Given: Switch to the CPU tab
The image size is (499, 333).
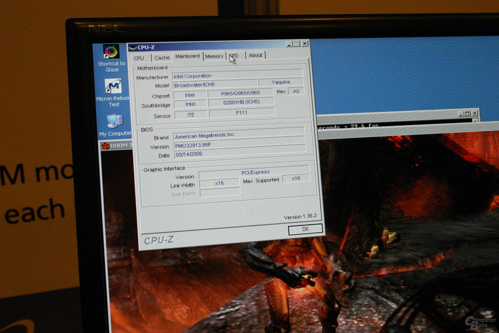Looking at the screenshot, I should click(139, 58).
